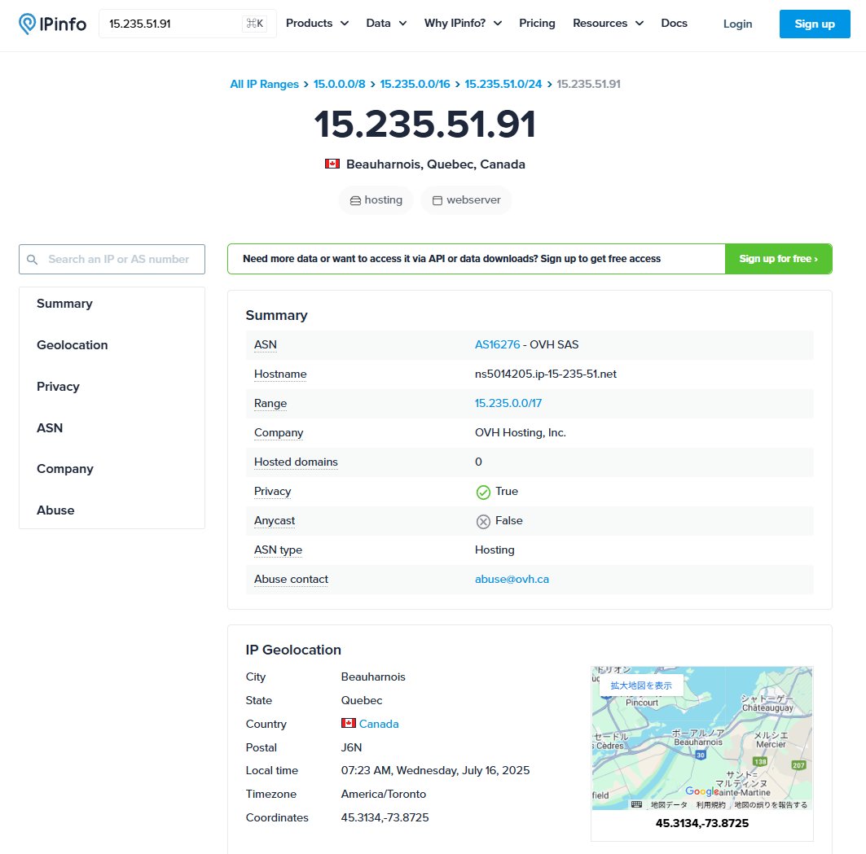Click the Privacy label in Summary table
This screenshot has height=854, width=866.
[272, 491]
